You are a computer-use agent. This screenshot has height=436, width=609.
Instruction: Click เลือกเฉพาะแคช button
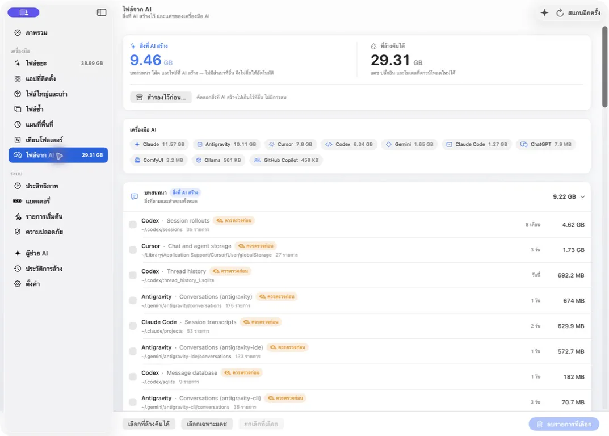(207, 424)
